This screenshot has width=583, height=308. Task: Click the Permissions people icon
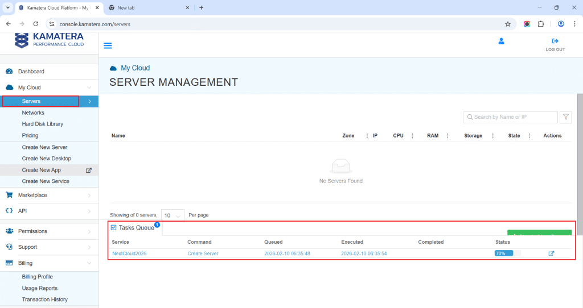coord(9,231)
